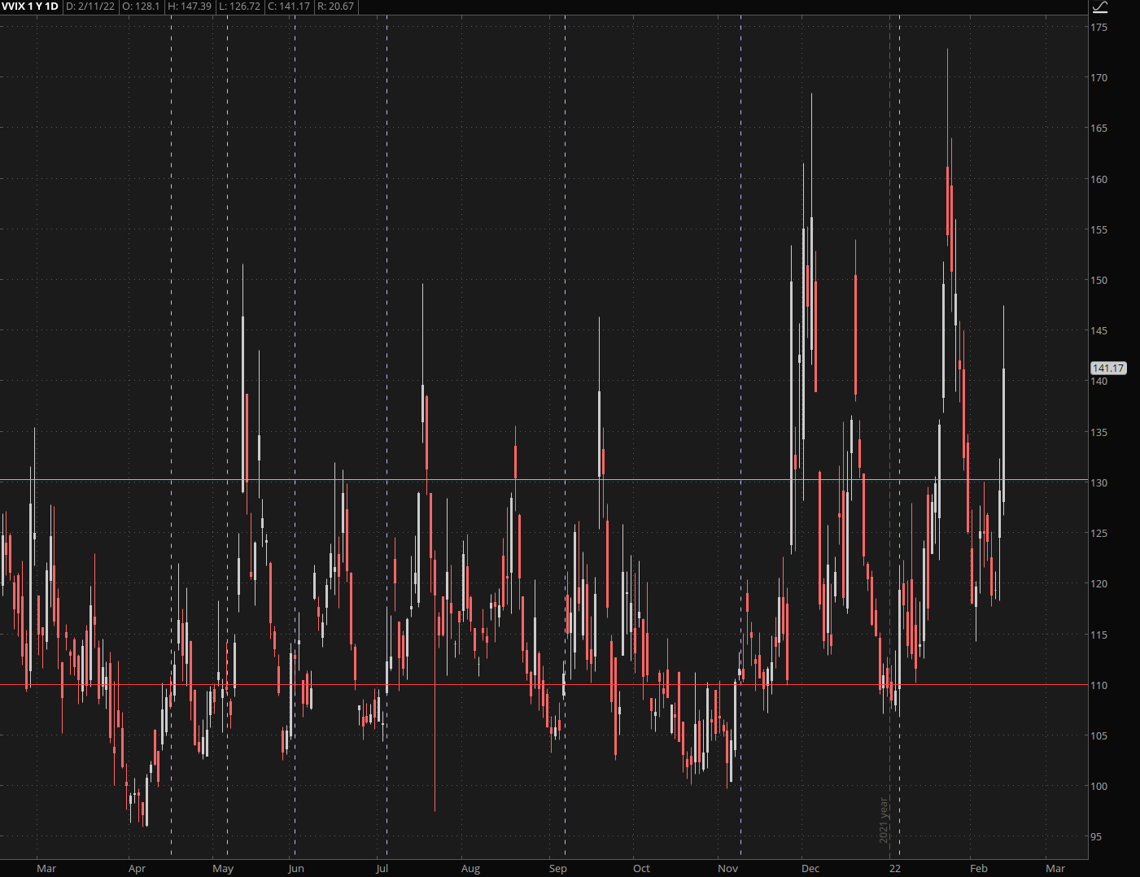This screenshot has width=1140, height=877.
Task: Select the high value H: 147.39
Action: (x=190, y=7)
